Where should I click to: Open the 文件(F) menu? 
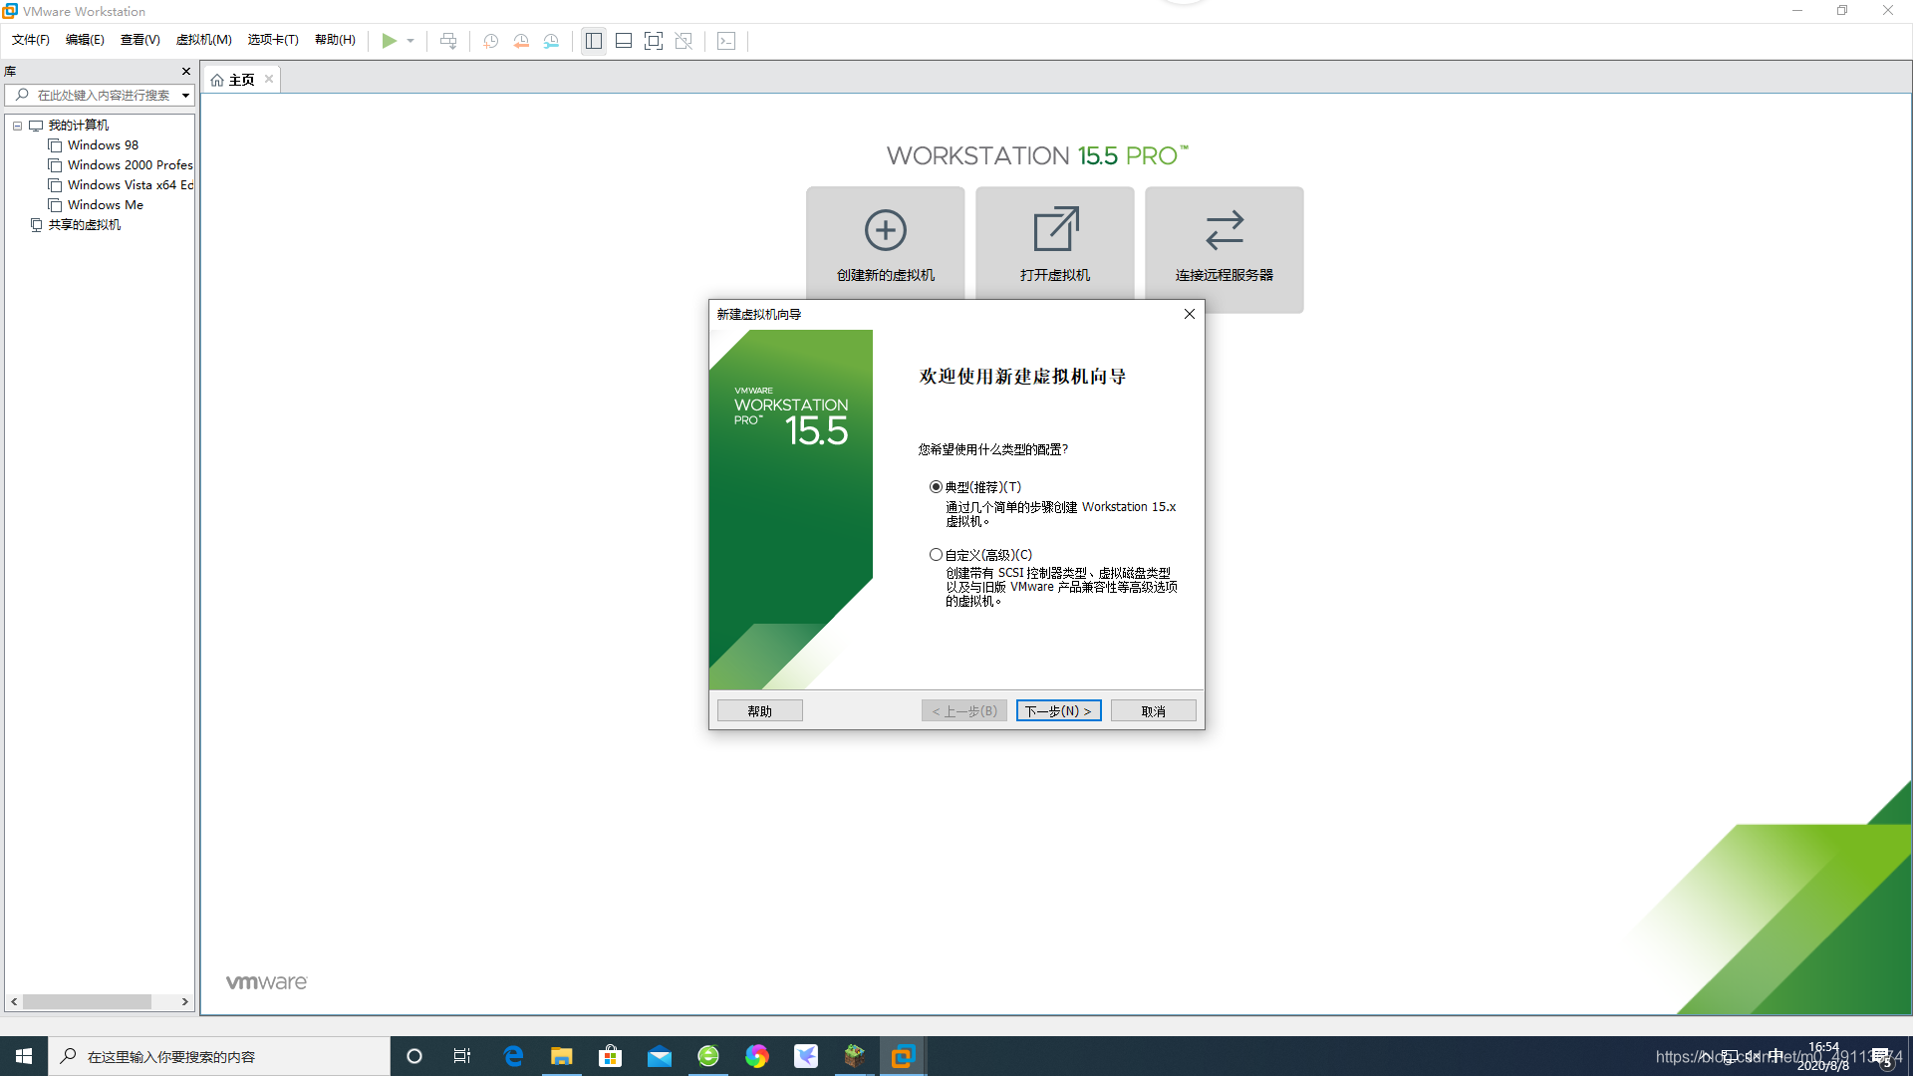[31, 40]
